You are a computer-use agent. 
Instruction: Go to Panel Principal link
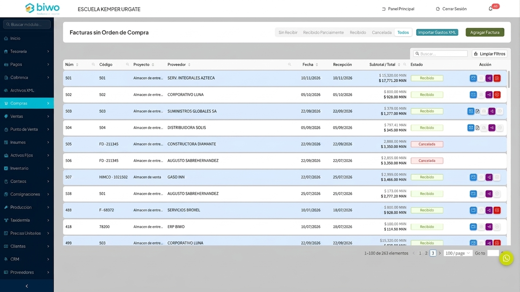[398, 9]
